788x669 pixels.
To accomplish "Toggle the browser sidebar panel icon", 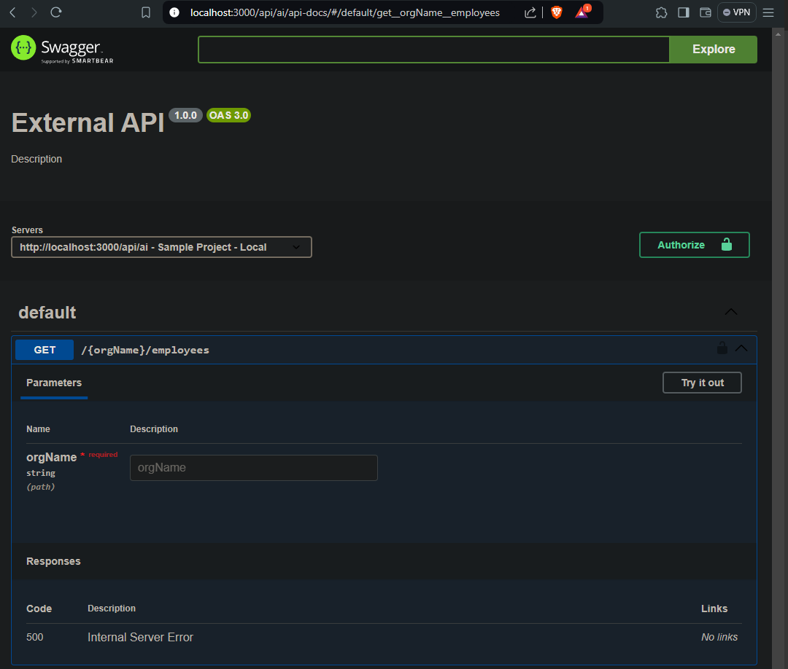I will coord(684,12).
